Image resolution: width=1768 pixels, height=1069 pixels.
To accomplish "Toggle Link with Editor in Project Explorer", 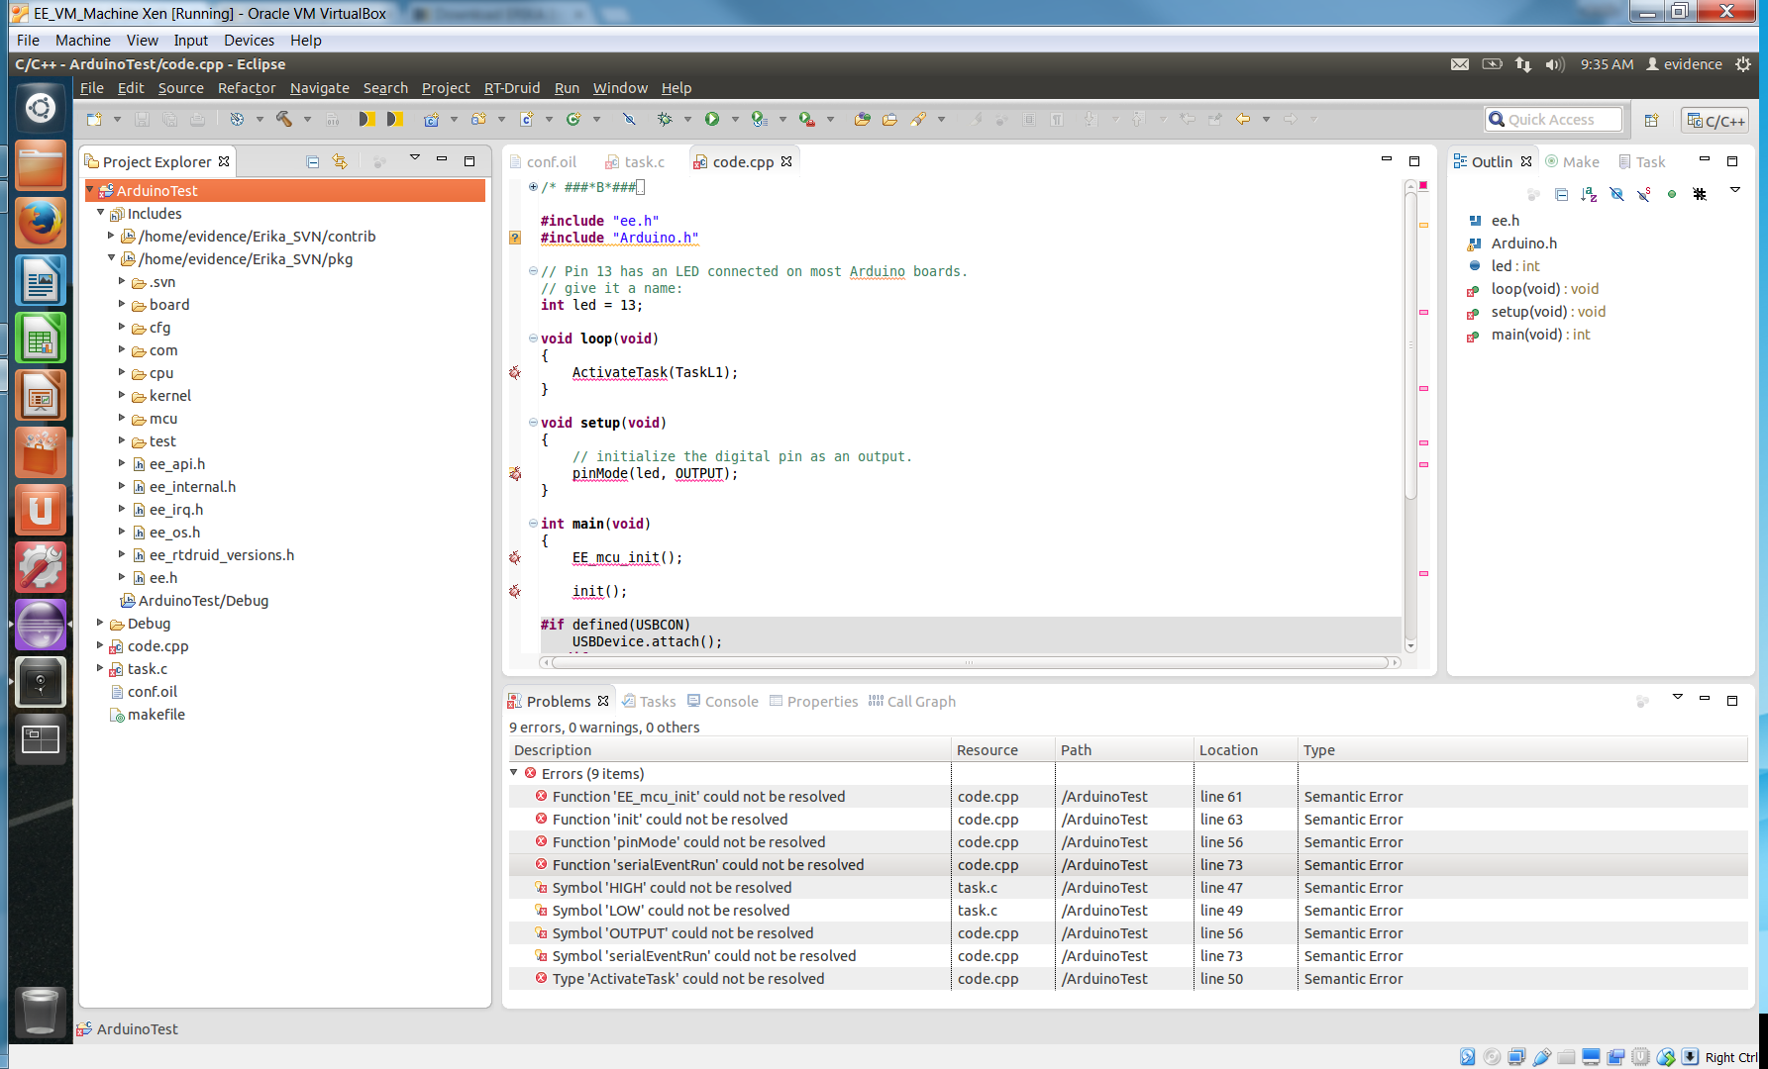I will [x=340, y=161].
